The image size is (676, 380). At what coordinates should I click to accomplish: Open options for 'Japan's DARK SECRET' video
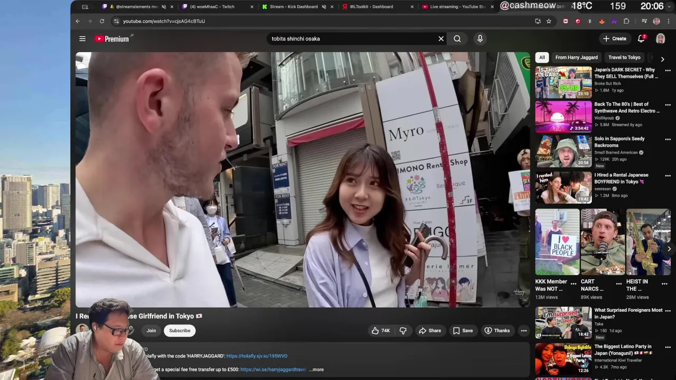[x=668, y=70]
